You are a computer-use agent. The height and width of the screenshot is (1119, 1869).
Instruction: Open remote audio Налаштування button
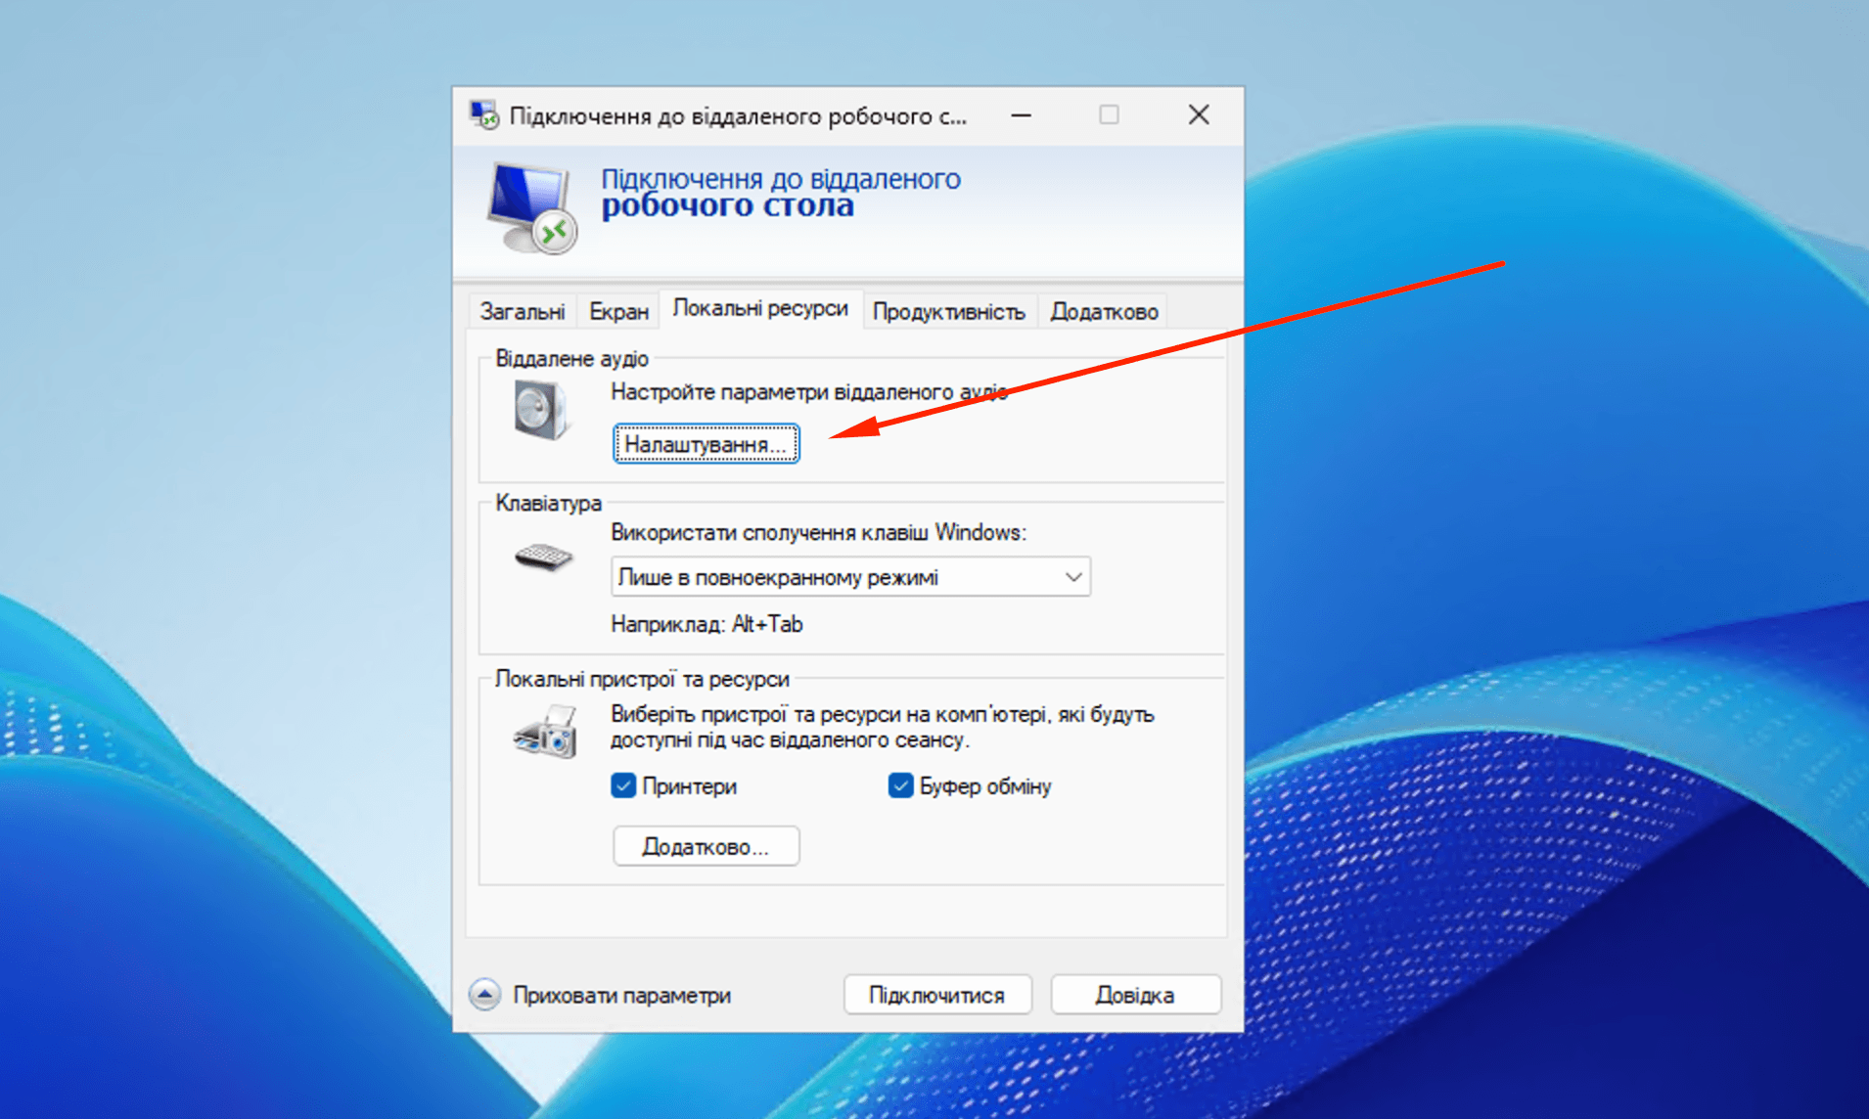pyautogui.click(x=706, y=444)
